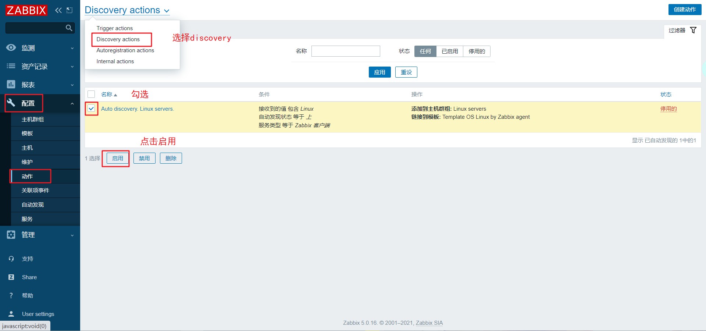Open 主机群组 in the sidebar
706x331 pixels.
click(46, 119)
